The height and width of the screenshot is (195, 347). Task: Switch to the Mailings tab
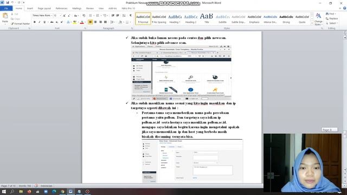click(77, 9)
